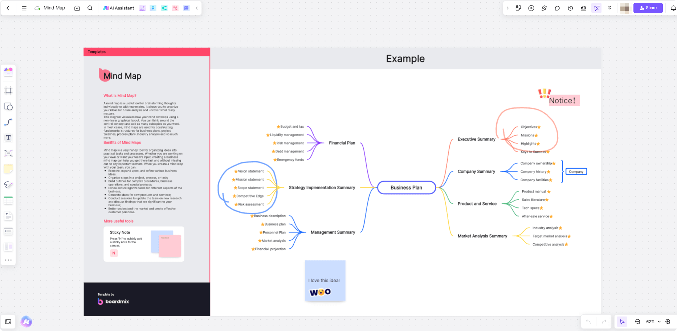Select the sticky note tool
The height and width of the screenshot is (331, 677).
8,169
